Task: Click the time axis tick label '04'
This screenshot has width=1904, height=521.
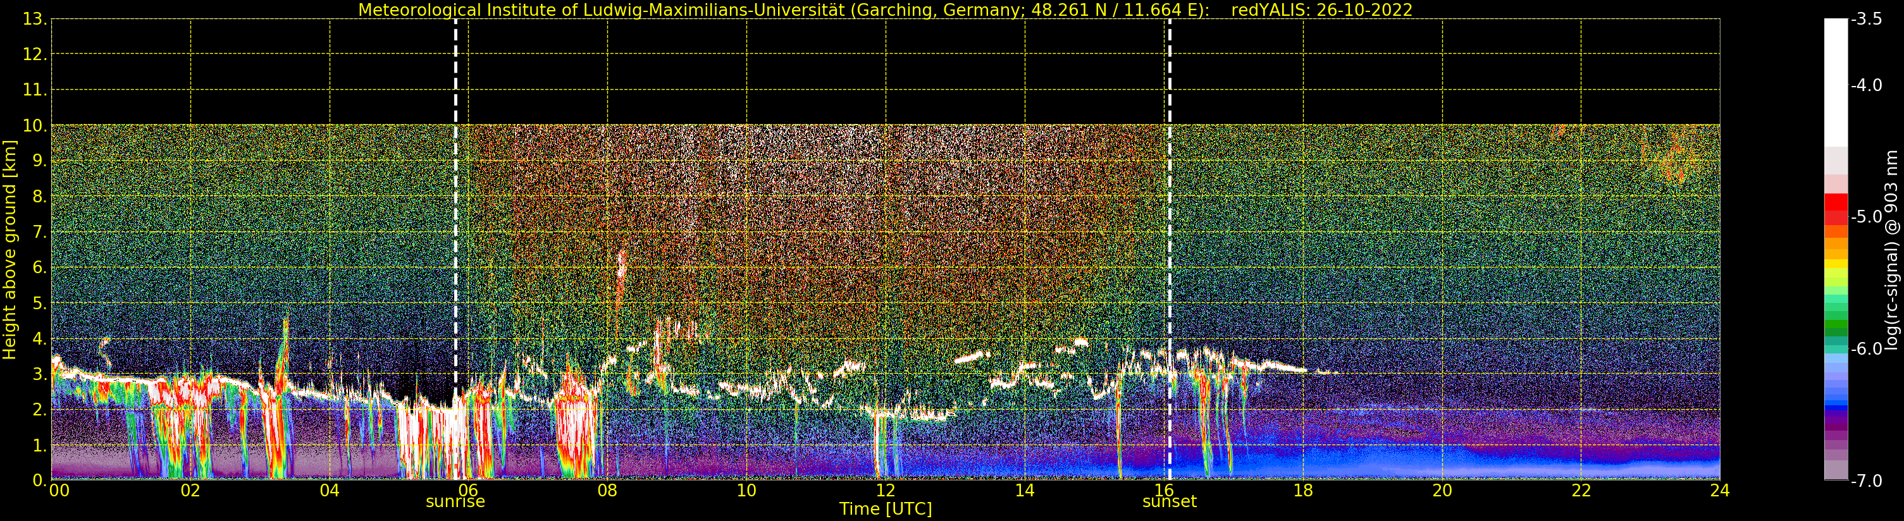Action: pos(330,490)
